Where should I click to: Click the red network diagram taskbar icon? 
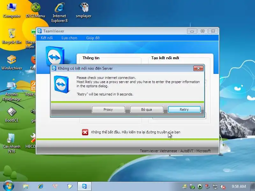click(x=55, y=186)
